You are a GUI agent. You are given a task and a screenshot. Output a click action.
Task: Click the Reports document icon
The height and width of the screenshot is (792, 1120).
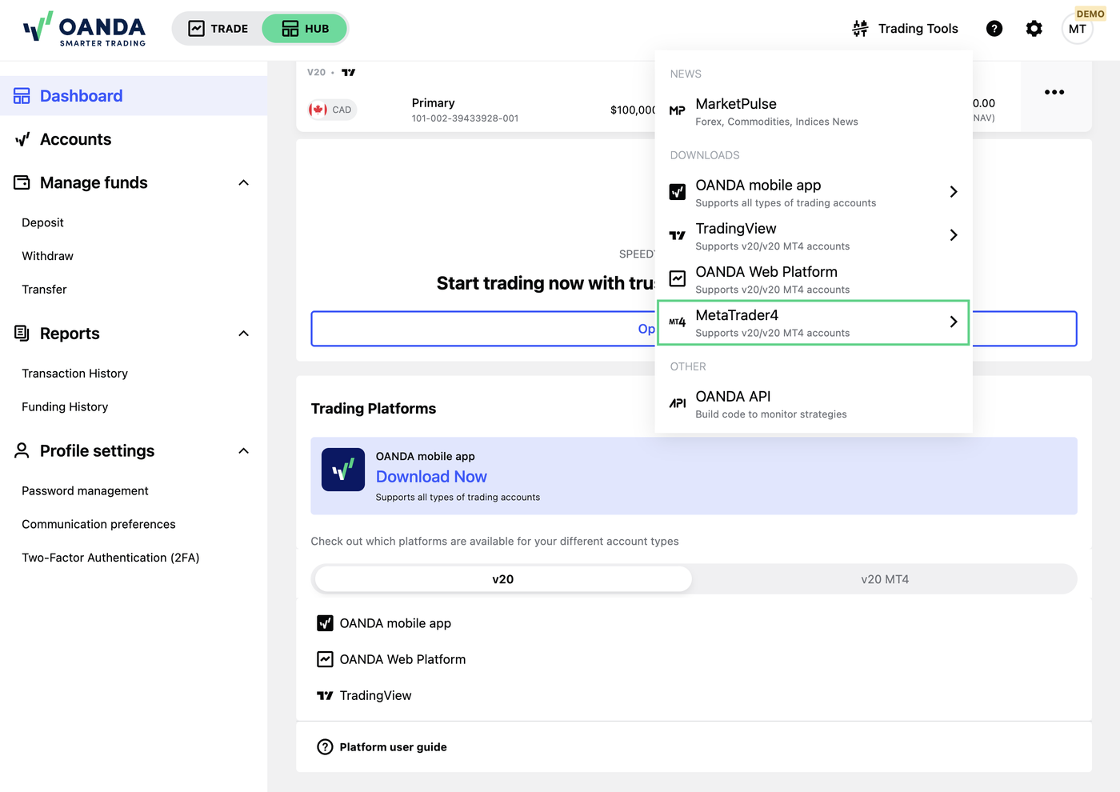coord(22,334)
